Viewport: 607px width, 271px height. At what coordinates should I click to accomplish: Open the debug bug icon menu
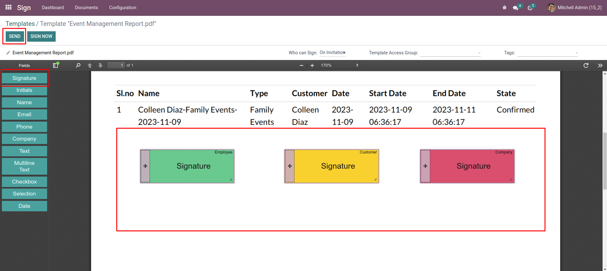(505, 8)
